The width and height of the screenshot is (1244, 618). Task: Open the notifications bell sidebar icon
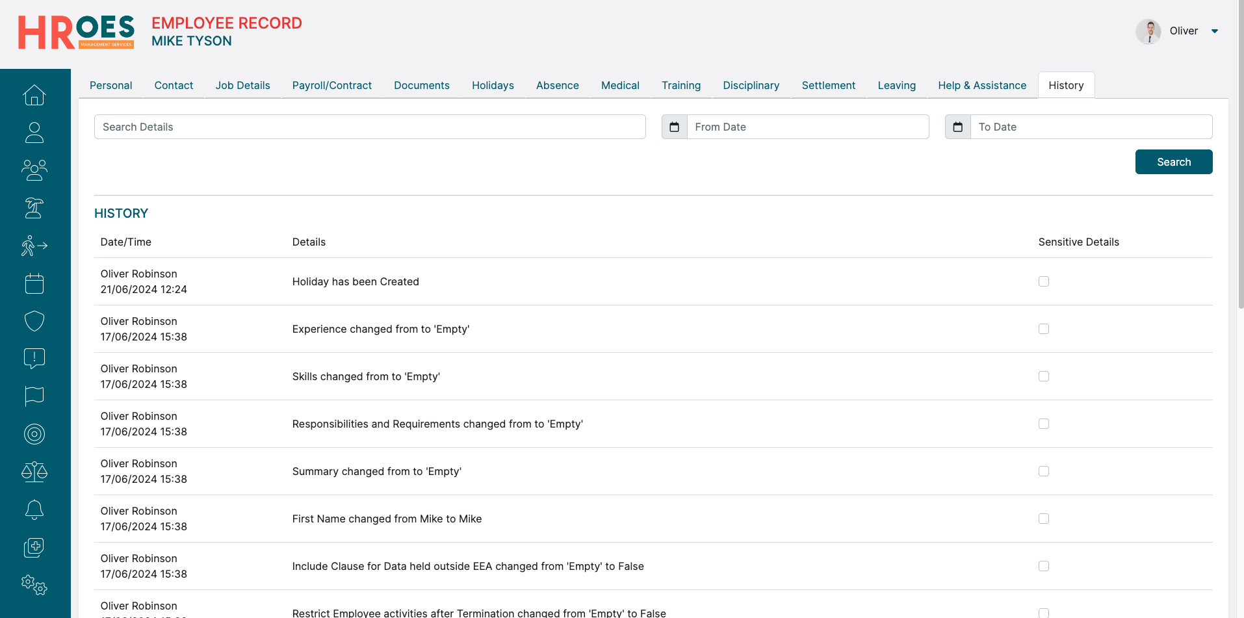pos(34,509)
